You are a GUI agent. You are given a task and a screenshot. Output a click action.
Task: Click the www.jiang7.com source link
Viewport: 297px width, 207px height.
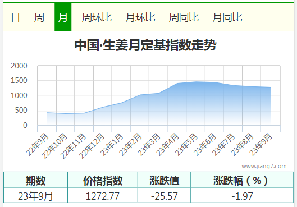point(264,166)
